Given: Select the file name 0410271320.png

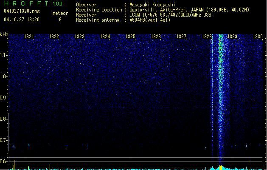Looking at the screenshot, I should (22, 11).
